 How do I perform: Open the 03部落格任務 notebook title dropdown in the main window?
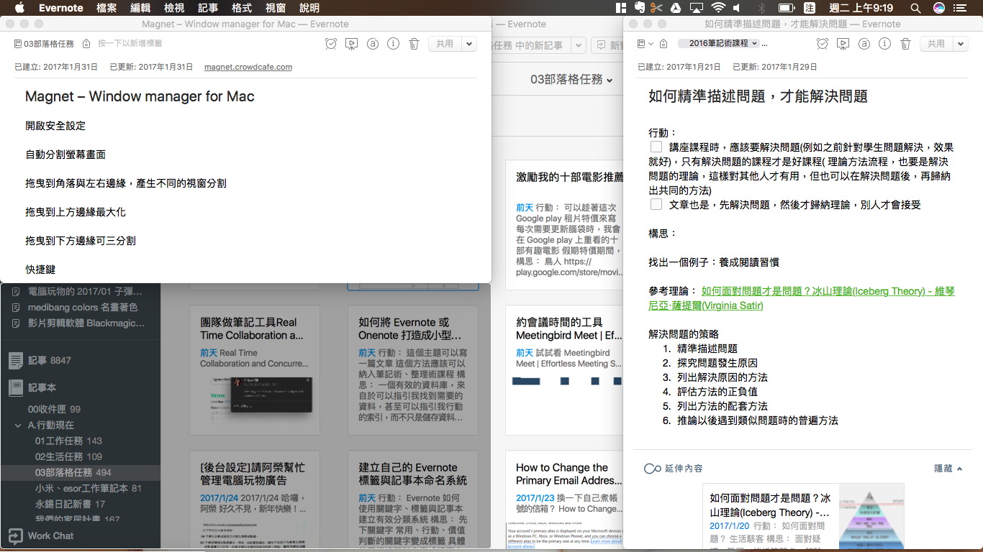tap(572, 79)
